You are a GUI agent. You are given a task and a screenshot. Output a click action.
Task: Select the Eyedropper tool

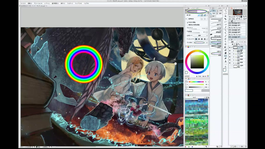pyautogui.click(x=226, y=27)
